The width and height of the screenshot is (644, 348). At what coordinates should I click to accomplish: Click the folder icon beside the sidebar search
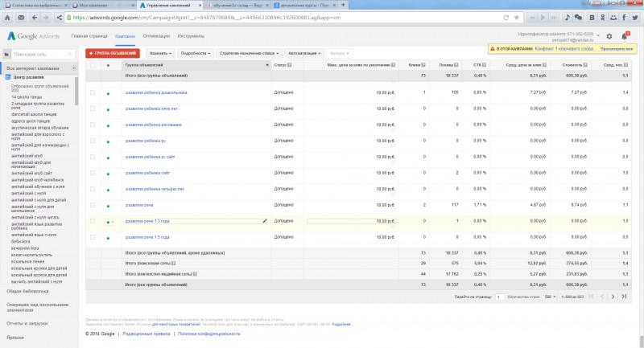click(x=6, y=54)
